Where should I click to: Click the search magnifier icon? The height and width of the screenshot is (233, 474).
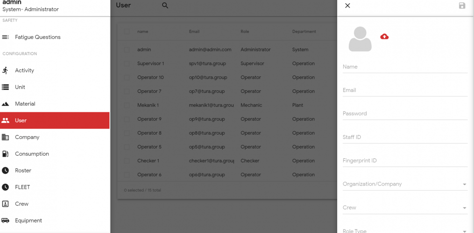point(165,6)
